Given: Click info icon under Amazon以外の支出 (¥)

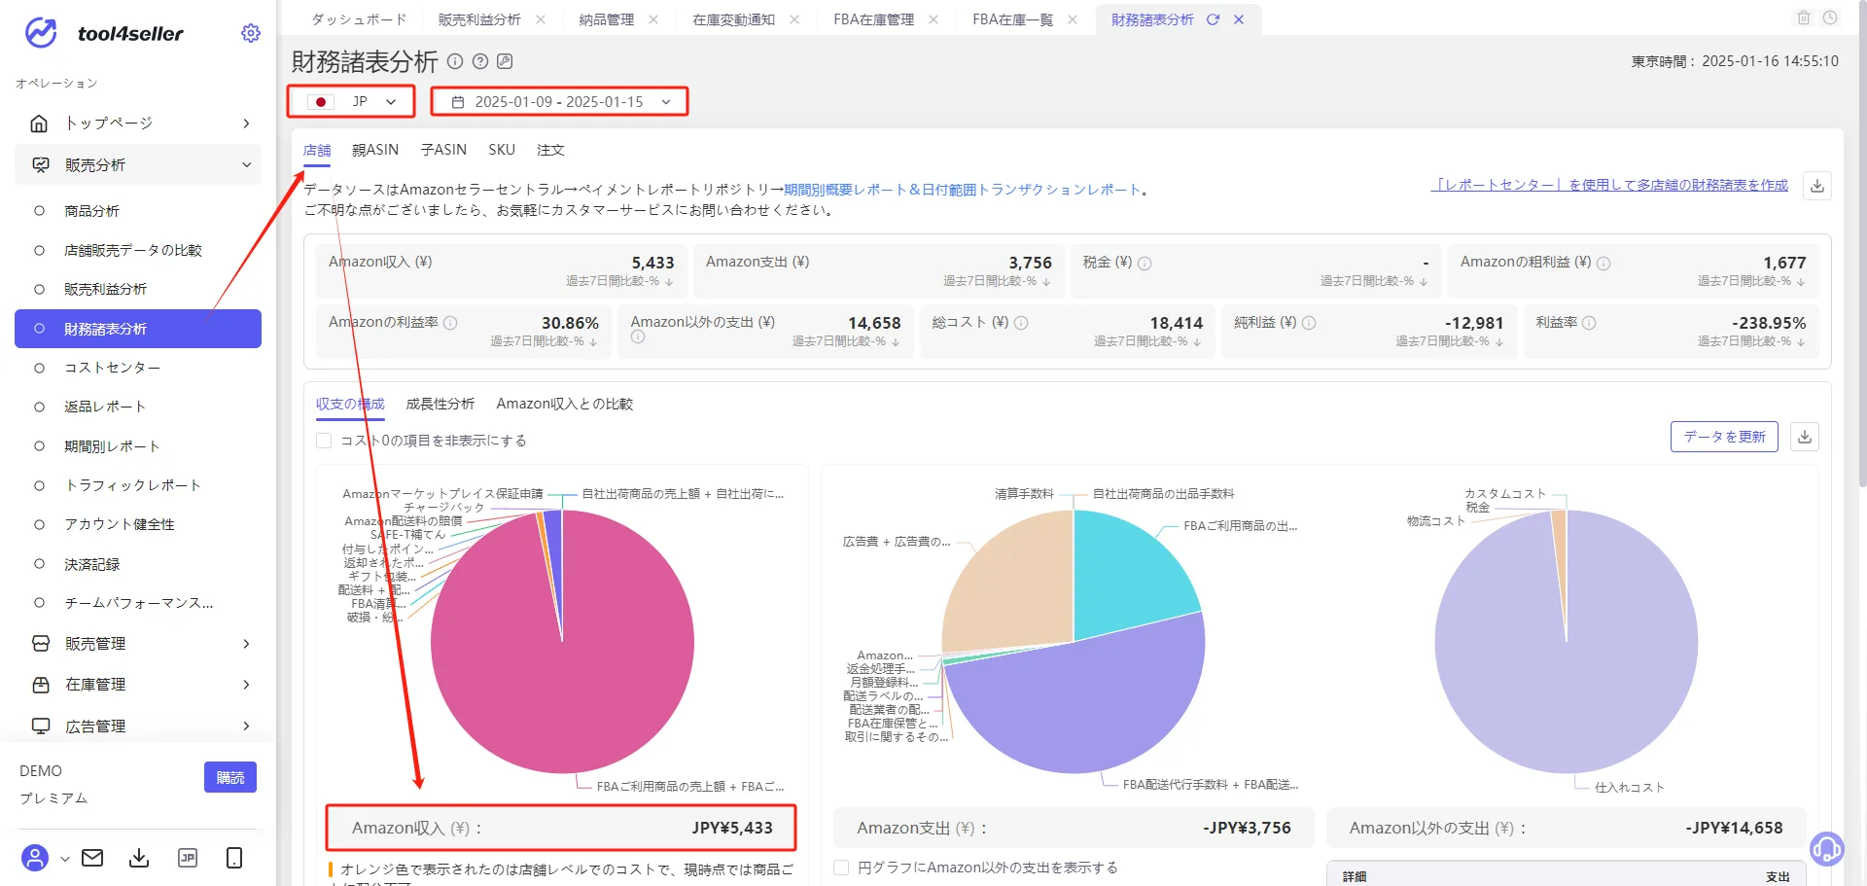Looking at the screenshot, I should coord(638,337).
